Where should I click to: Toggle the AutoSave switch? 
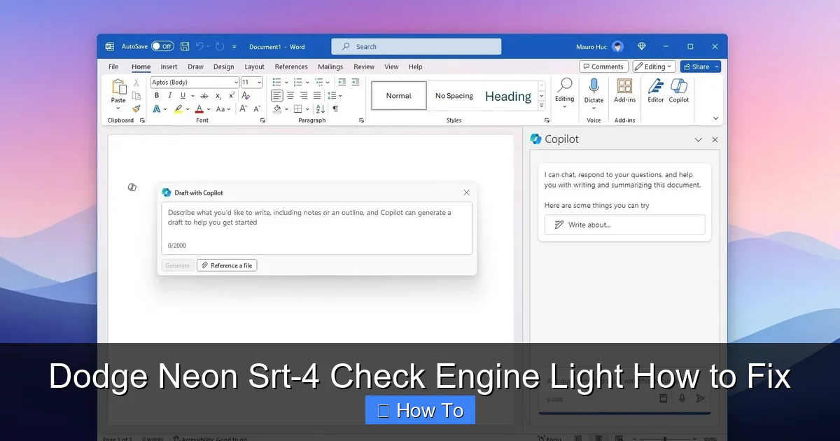click(162, 46)
